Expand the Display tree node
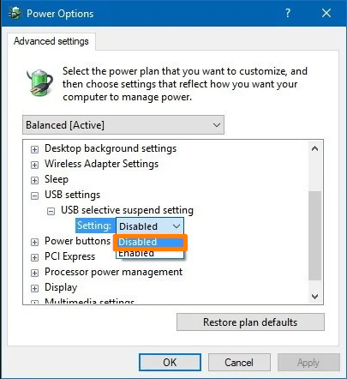This screenshot has width=347, height=379. tap(34, 288)
